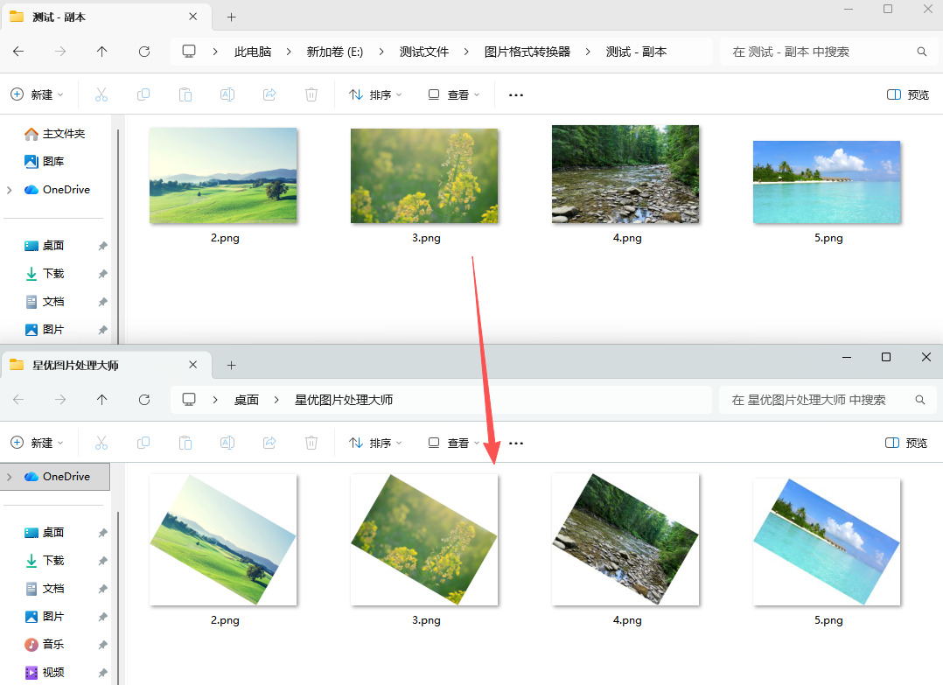Image resolution: width=943 pixels, height=685 pixels.
Task: Click search magnifier in top window
Action: [921, 52]
